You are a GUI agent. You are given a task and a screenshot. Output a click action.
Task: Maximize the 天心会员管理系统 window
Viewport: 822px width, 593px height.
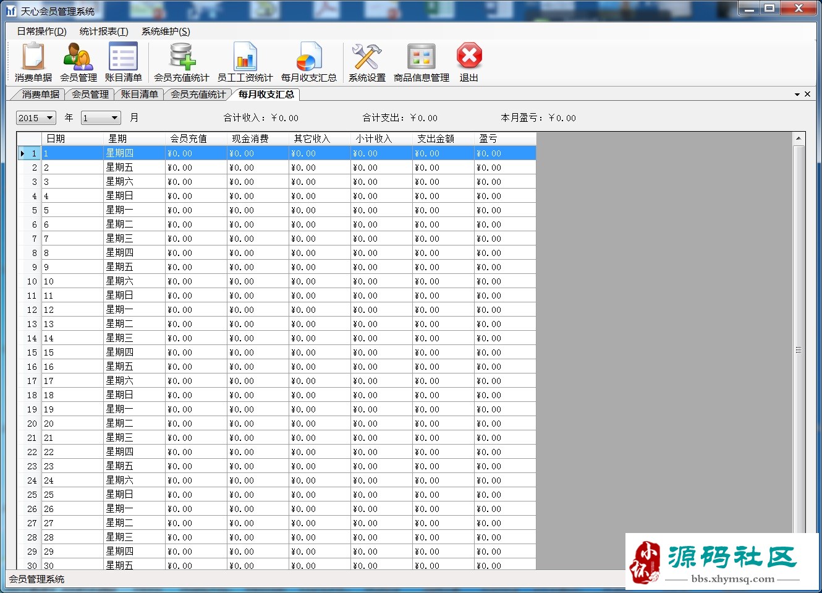pyautogui.click(x=769, y=9)
